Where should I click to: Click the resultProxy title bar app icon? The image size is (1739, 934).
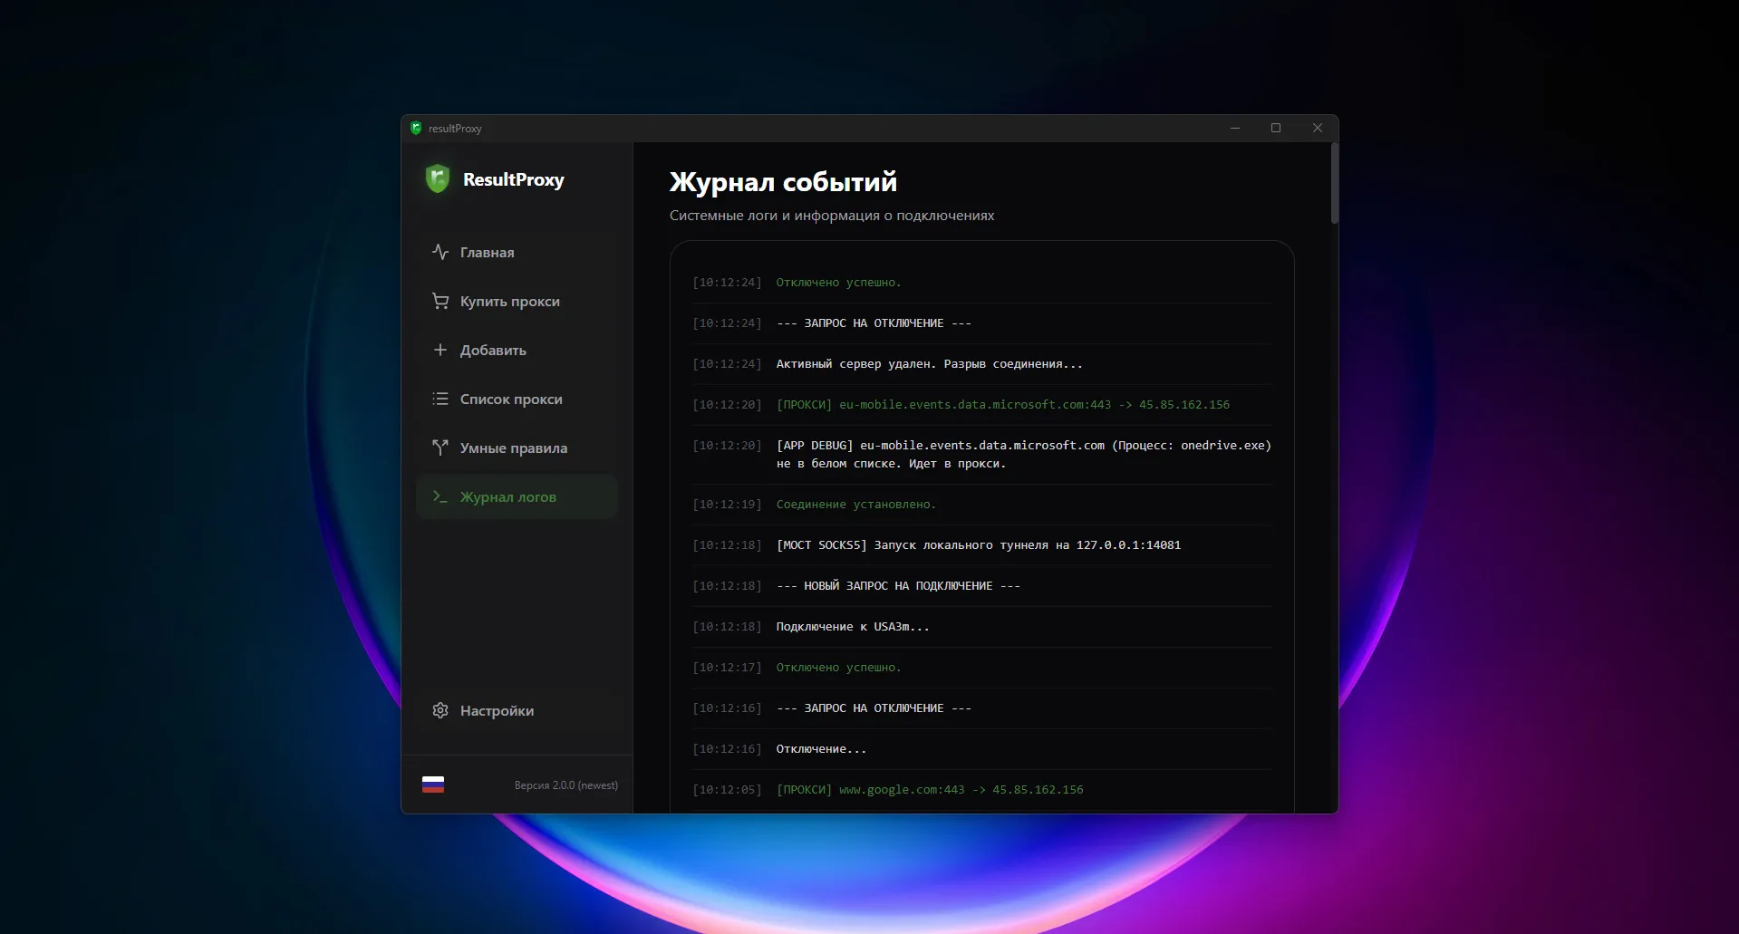416,128
